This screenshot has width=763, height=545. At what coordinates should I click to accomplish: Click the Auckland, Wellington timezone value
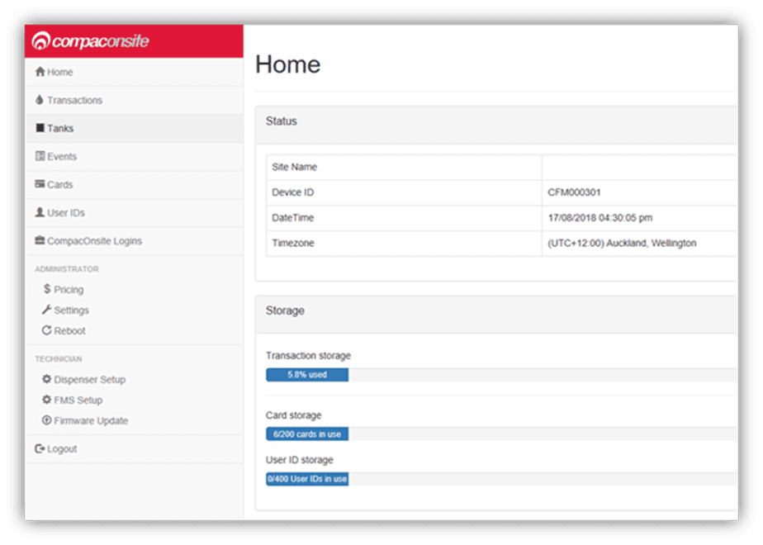coord(622,243)
